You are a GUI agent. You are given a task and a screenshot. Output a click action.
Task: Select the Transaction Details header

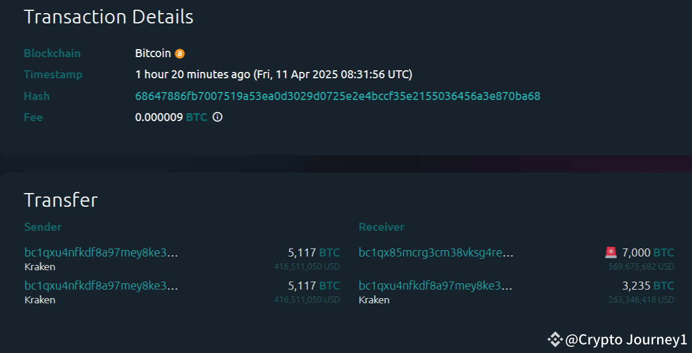108,17
